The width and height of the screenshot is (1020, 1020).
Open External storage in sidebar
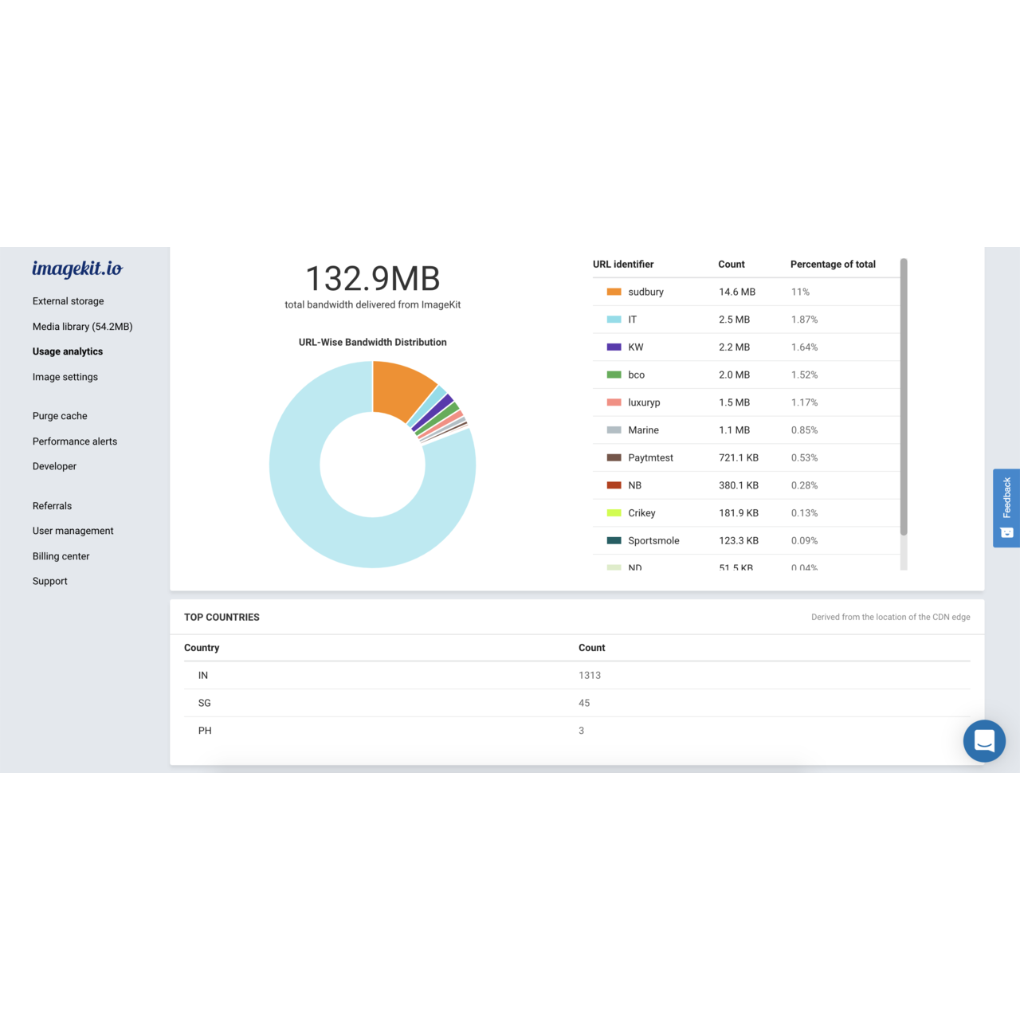coord(69,301)
